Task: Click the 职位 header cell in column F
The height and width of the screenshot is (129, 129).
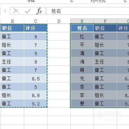Action: [105, 28]
